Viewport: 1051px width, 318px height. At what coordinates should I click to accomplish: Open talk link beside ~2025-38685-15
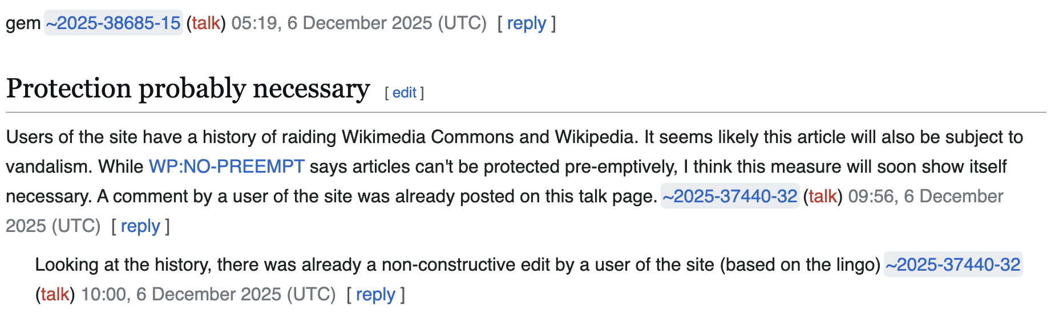pyautogui.click(x=205, y=23)
